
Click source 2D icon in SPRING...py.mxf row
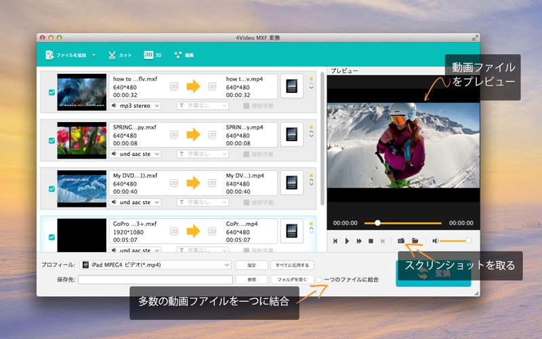(174, 135)
